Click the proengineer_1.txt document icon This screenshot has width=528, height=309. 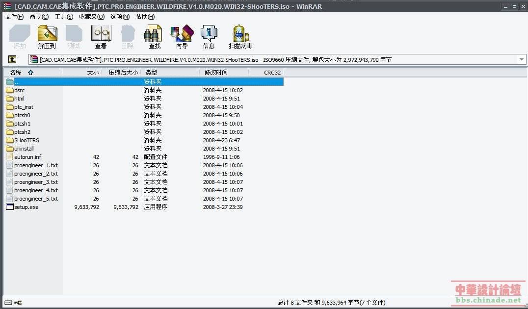10,165
